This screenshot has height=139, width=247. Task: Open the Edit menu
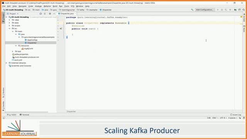coord(9,6)
